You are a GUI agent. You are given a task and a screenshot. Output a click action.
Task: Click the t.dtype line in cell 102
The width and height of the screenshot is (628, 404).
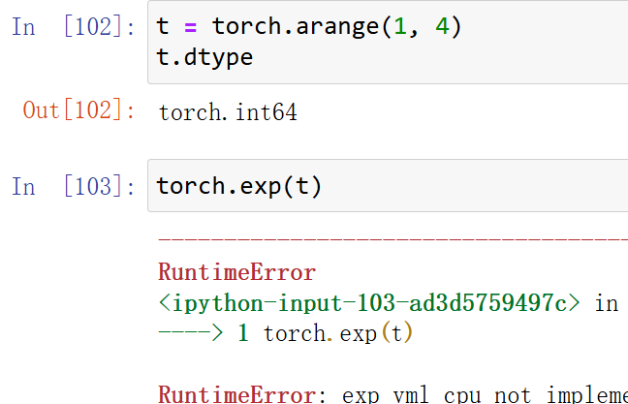point(204,58)
